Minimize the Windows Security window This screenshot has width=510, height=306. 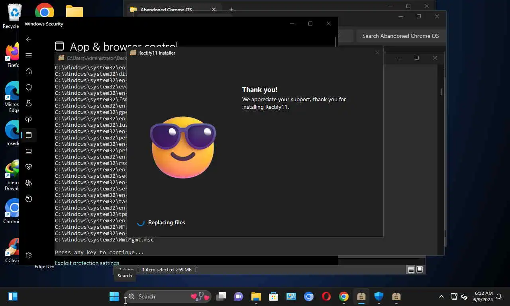[292, 24]
